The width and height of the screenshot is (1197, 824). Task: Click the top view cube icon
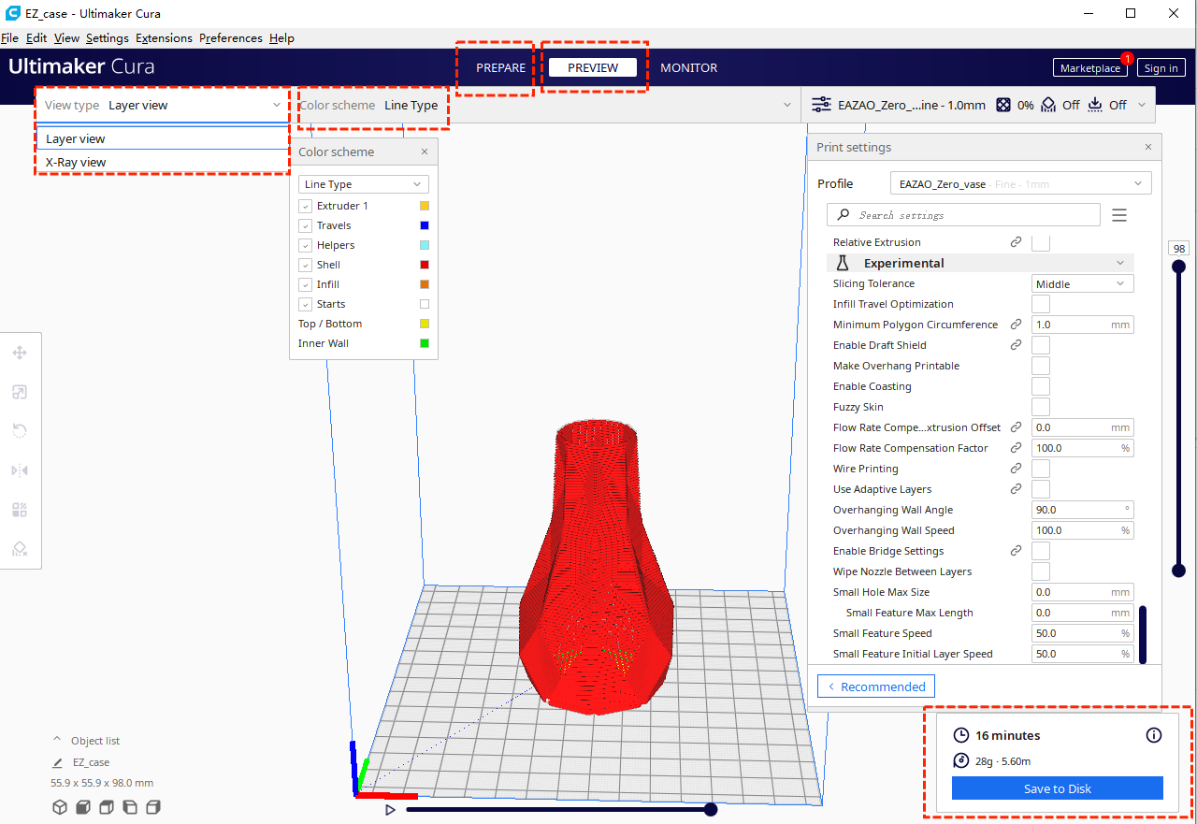[x=107, y=807]
